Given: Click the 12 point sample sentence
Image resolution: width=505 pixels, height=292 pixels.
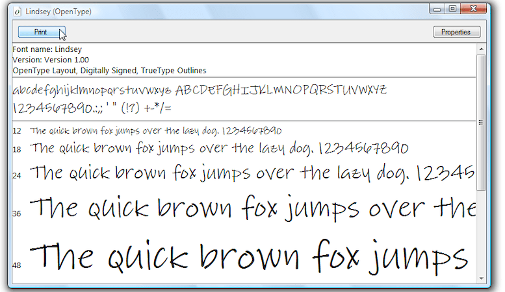Looking at the screenshot, I should pos(156,130).
